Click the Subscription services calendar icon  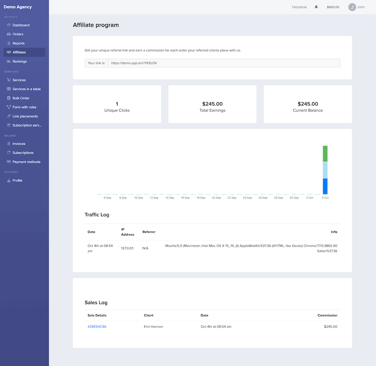coord(9,125)
